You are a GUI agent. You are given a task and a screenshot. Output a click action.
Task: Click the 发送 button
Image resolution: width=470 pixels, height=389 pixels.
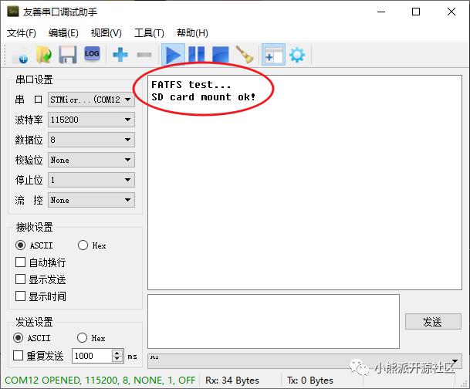(433, 322)
